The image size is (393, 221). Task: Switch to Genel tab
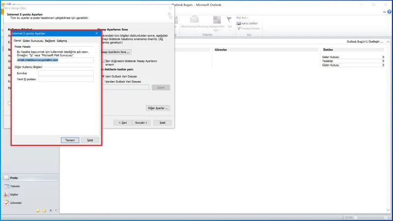17,41
